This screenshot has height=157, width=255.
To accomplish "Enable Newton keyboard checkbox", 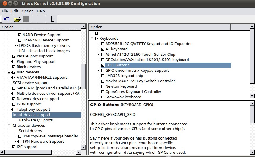I will (x=103, y=86).
